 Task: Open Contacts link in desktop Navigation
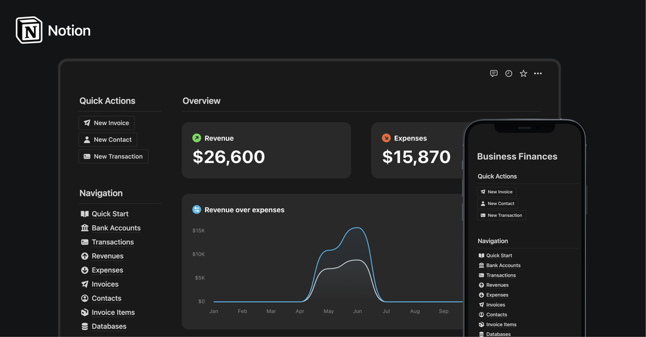point(106,298)
